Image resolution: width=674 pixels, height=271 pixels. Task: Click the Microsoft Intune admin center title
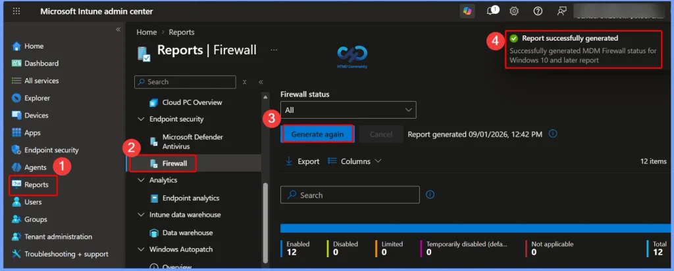point(97,12)
